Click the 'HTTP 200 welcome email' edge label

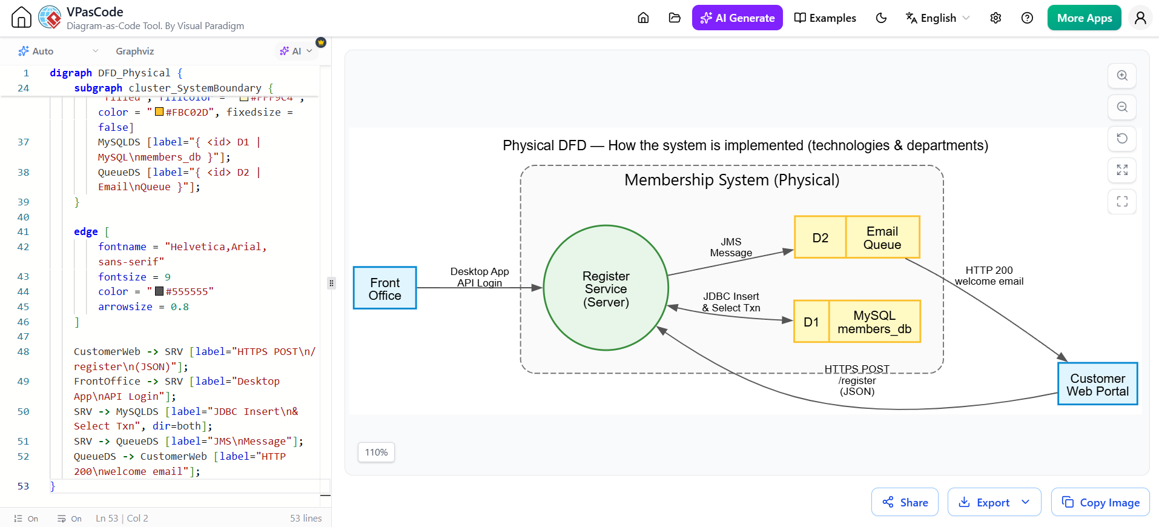pos(989,276)
